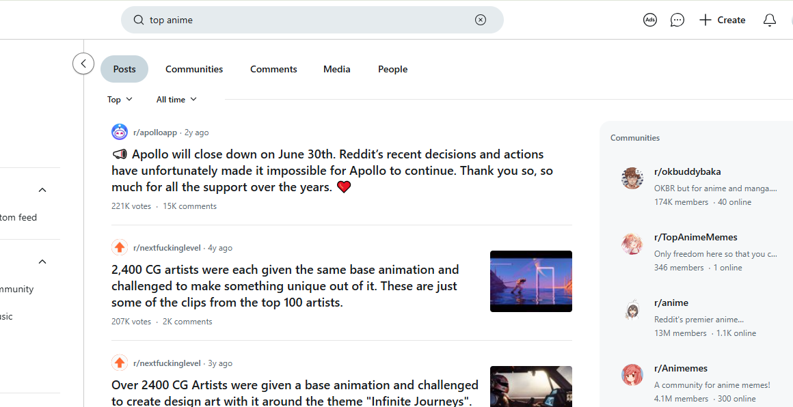
Task: Click the CG artists video thumbnail
Action: (x=531, y=281)
